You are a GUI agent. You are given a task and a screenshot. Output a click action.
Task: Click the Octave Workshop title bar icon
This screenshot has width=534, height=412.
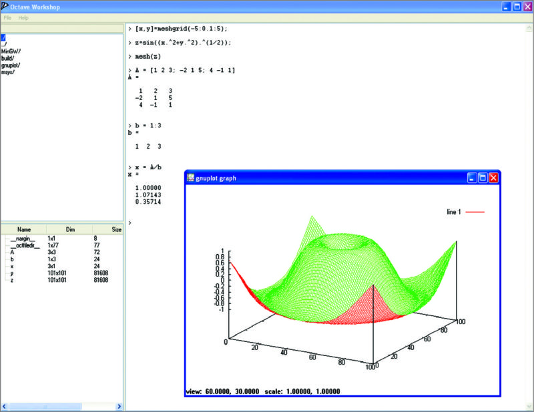6,6
